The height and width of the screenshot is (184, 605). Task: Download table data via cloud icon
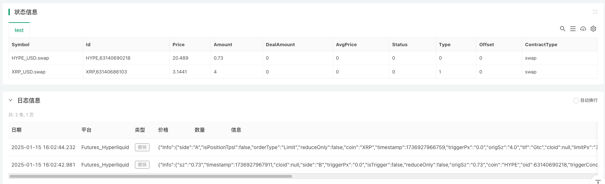coord(583,29)
